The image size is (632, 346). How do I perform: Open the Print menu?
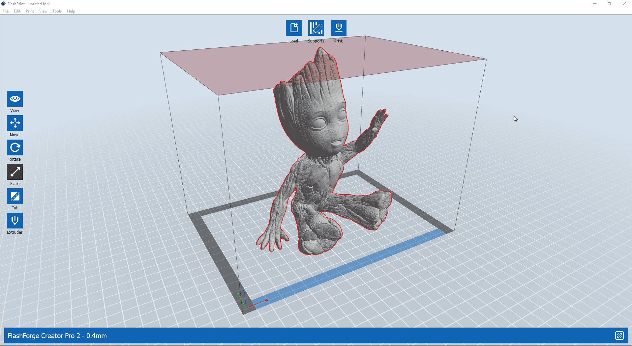click(x=29, y=11)
